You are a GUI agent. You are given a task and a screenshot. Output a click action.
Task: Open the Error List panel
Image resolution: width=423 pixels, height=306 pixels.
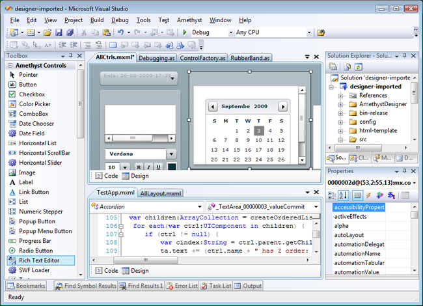click(182, 285)
